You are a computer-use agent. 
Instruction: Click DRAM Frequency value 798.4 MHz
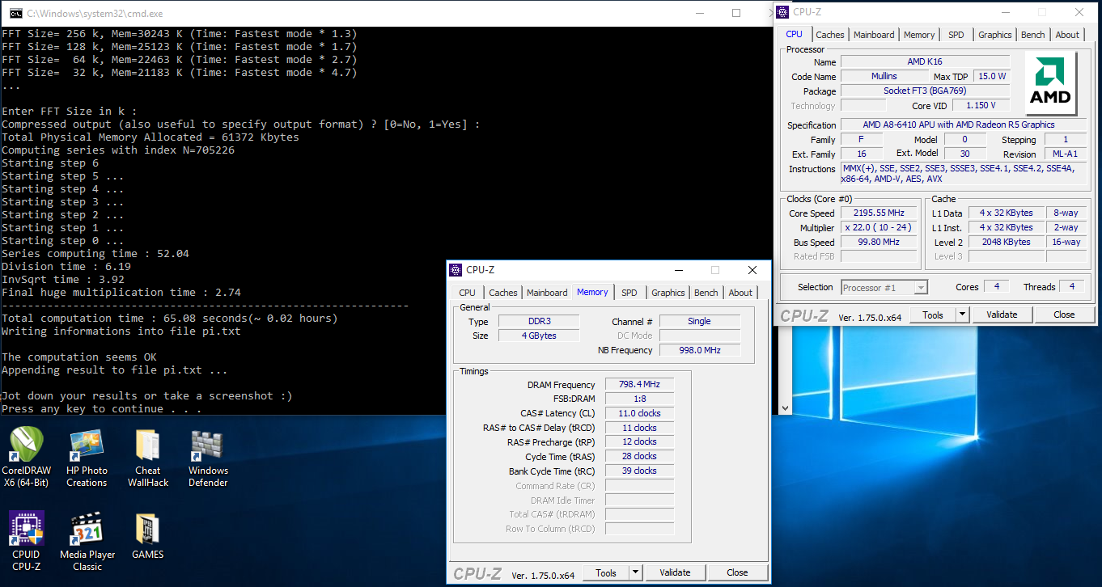[x=639, y=384]
